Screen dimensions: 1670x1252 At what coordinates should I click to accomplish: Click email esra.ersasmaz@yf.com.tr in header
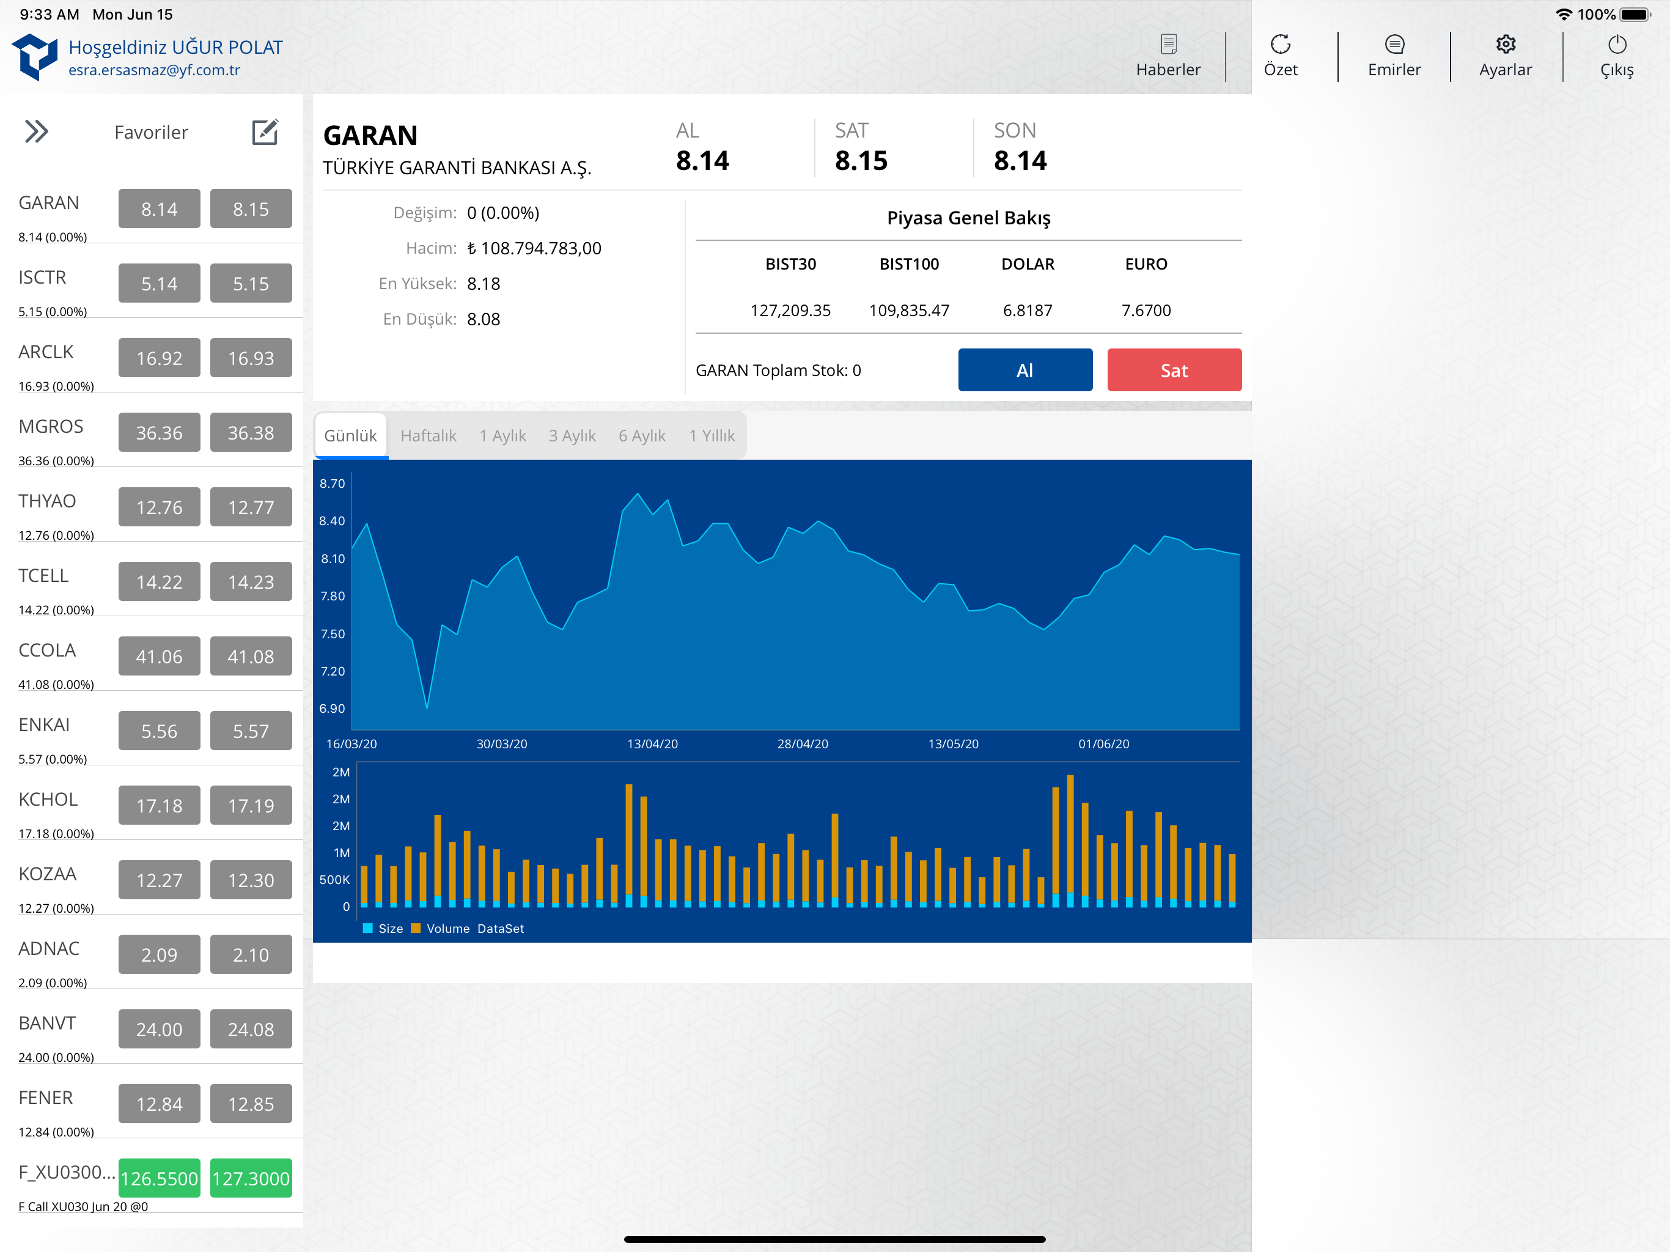(154, 70)
